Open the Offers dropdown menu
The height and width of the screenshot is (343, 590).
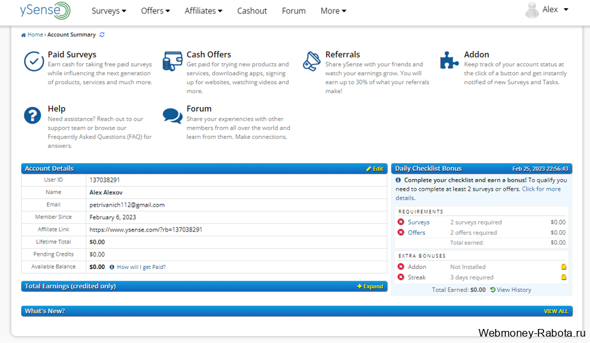pos(155,11)
